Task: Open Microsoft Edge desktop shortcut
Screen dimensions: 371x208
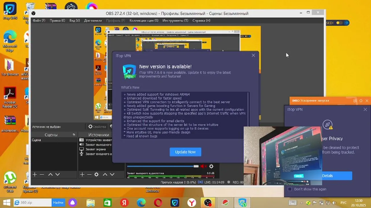Action: [10, 40]
